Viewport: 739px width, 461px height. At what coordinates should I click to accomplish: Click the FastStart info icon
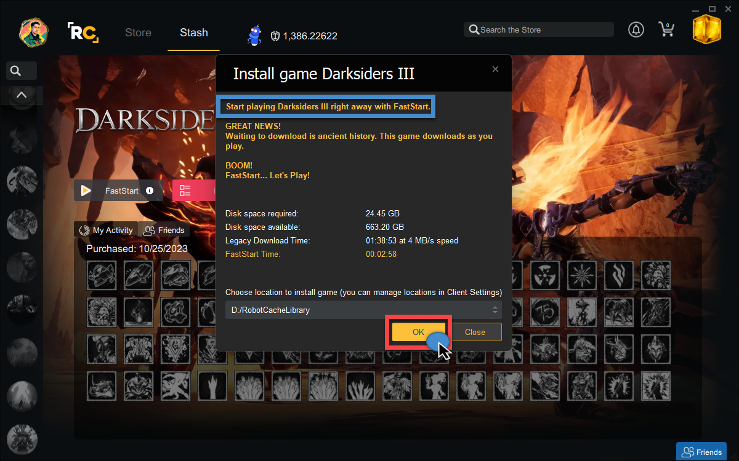(x=150, y=191)
